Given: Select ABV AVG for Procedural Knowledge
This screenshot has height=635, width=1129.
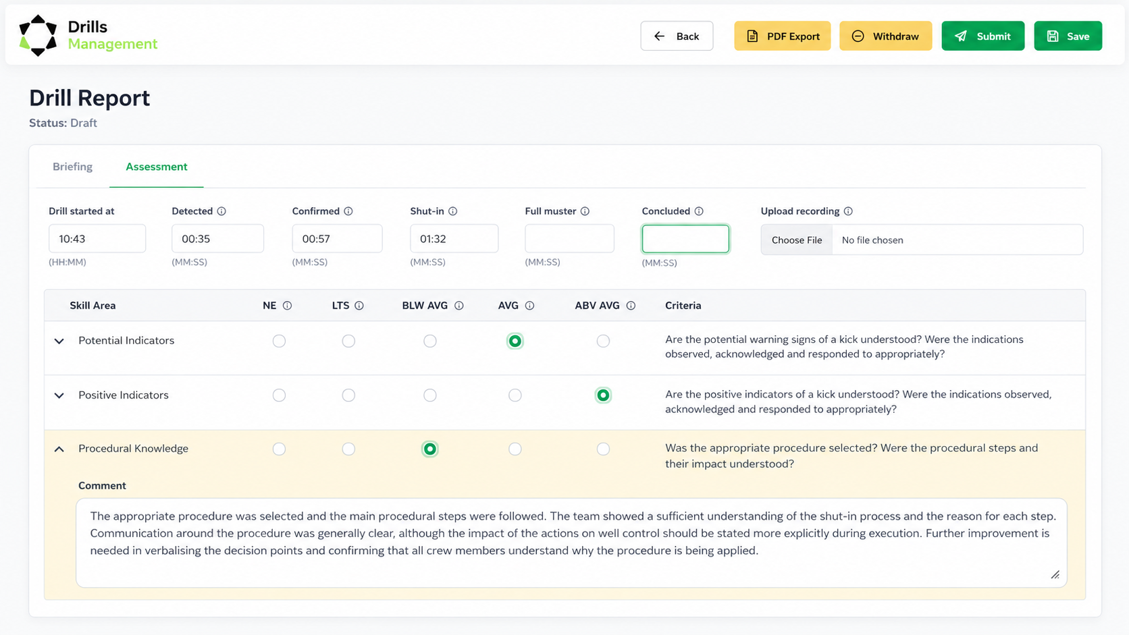Looking at the screenshot, I should [603, 449].
